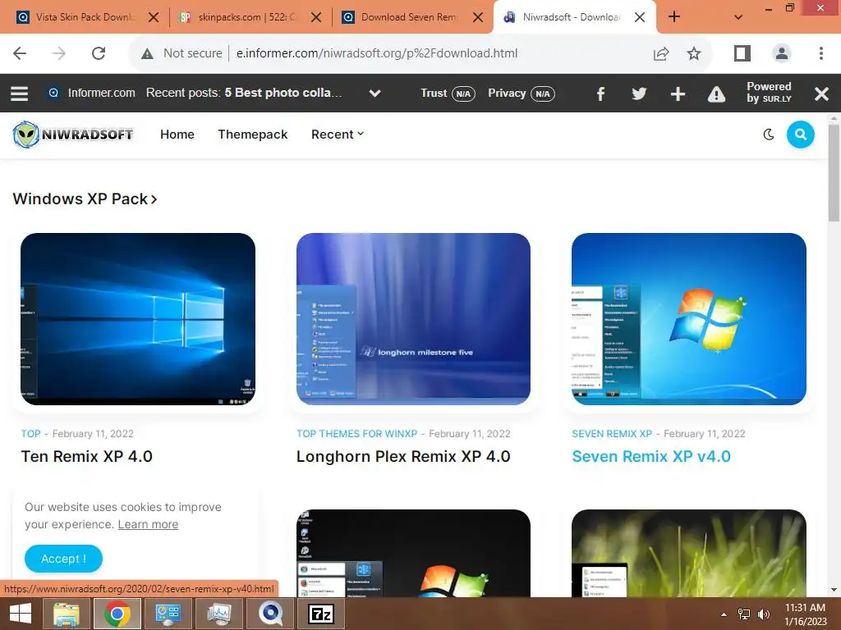Open Seven Remix XP v4.0 title

click(x=651, y=456)
